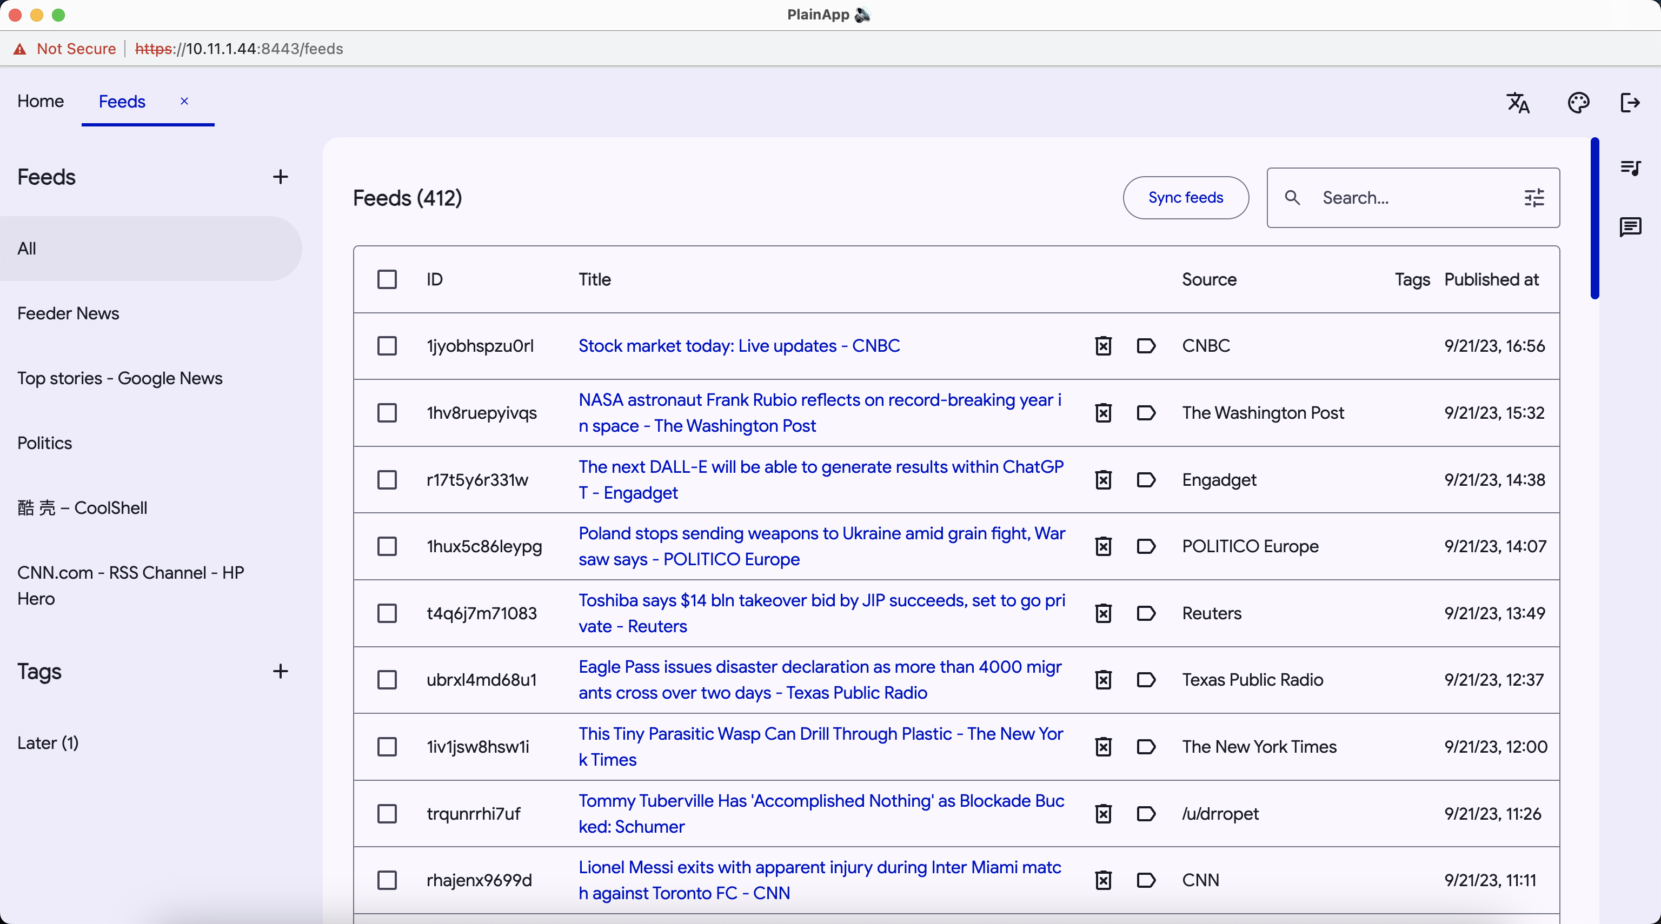Switch to the Home tab

coord(41,101)
